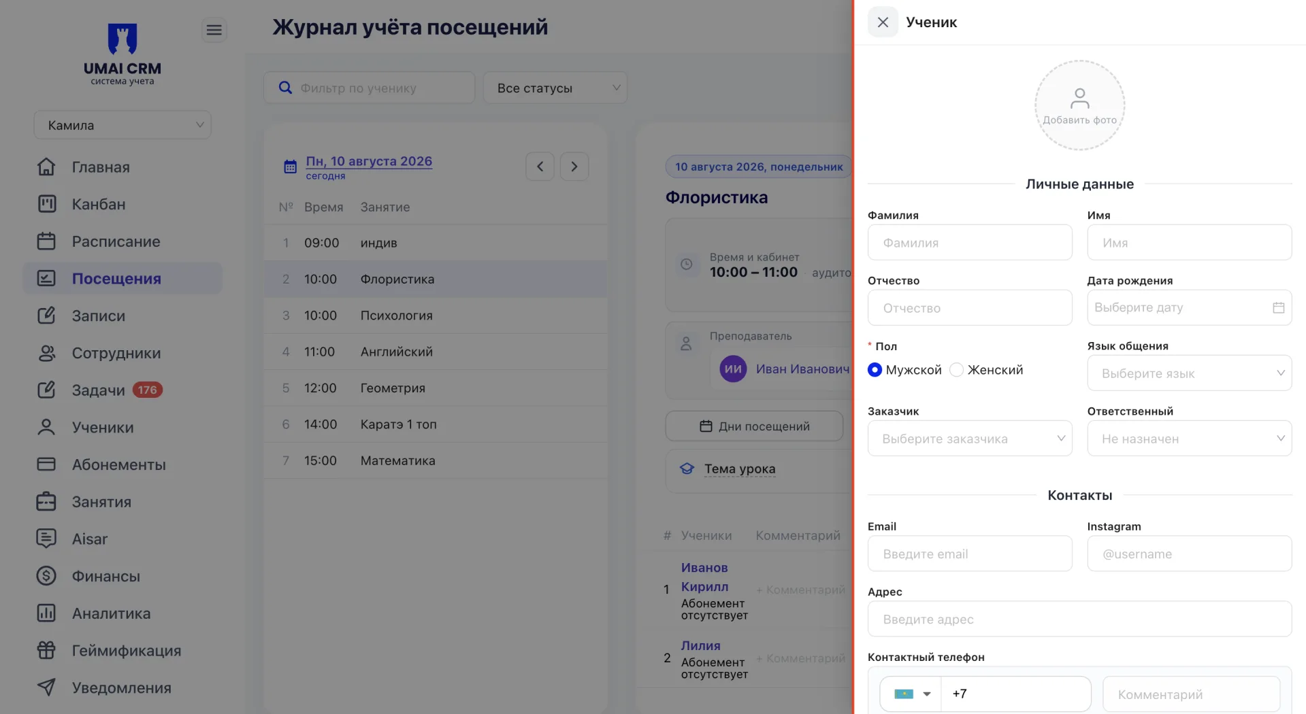Click the Aisar chat icon
The image size is (1306, 714).
(46, 539)
